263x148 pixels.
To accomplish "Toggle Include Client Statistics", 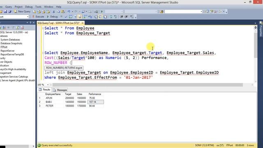I will (x=90, y=16).
